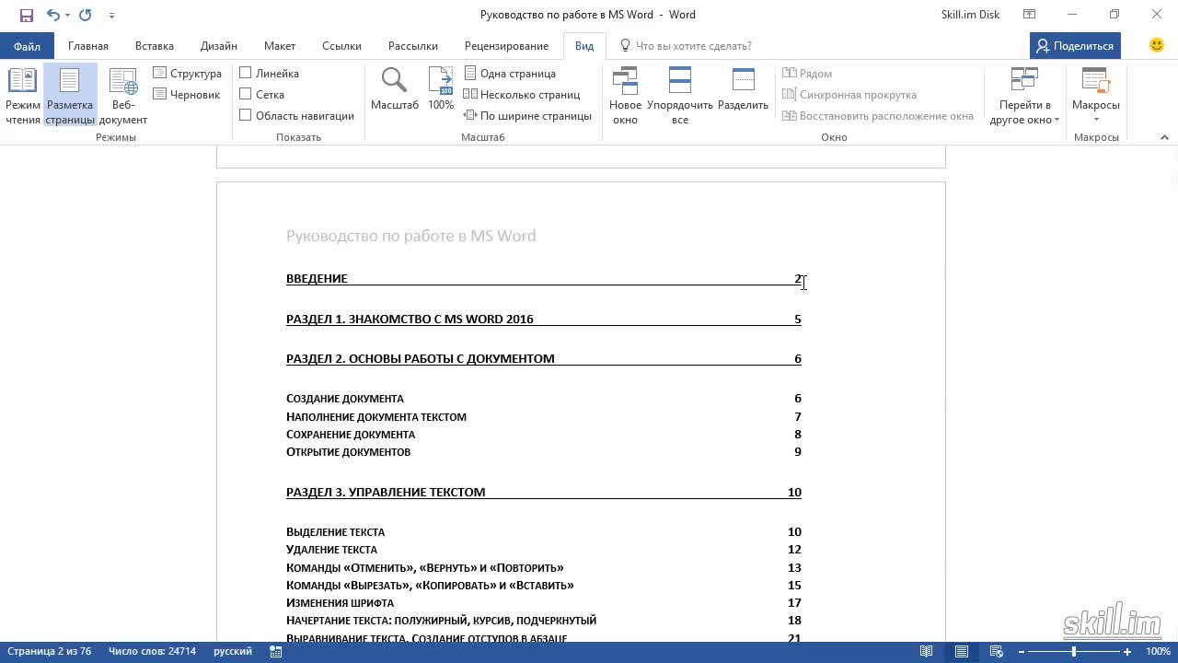The width and height of the screenshot is (1178, 663).
Task: Open the Главная tab
Action: (88, 46)
